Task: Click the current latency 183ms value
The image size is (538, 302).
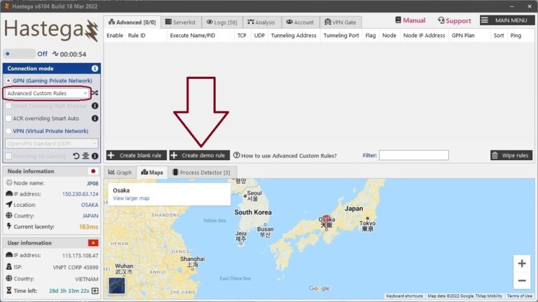Action: click(x=88, y=226)
